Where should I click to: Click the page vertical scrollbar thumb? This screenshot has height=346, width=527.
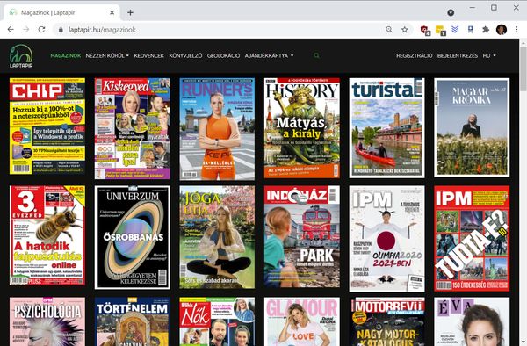(x=523, y=68)
